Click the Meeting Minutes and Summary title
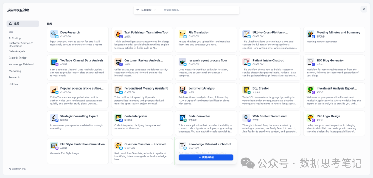This screenshot has height=178, width=373. pyautogui.click(x=338, y=32)
